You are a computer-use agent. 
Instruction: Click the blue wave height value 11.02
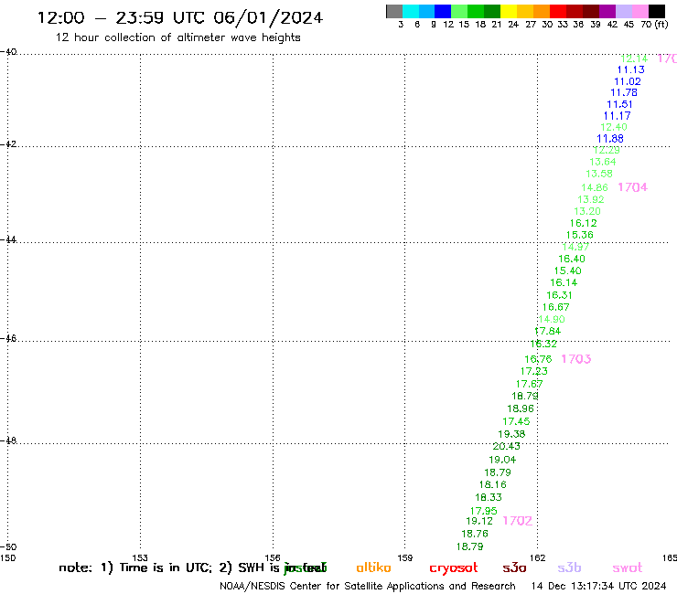(x=628, y=81)
